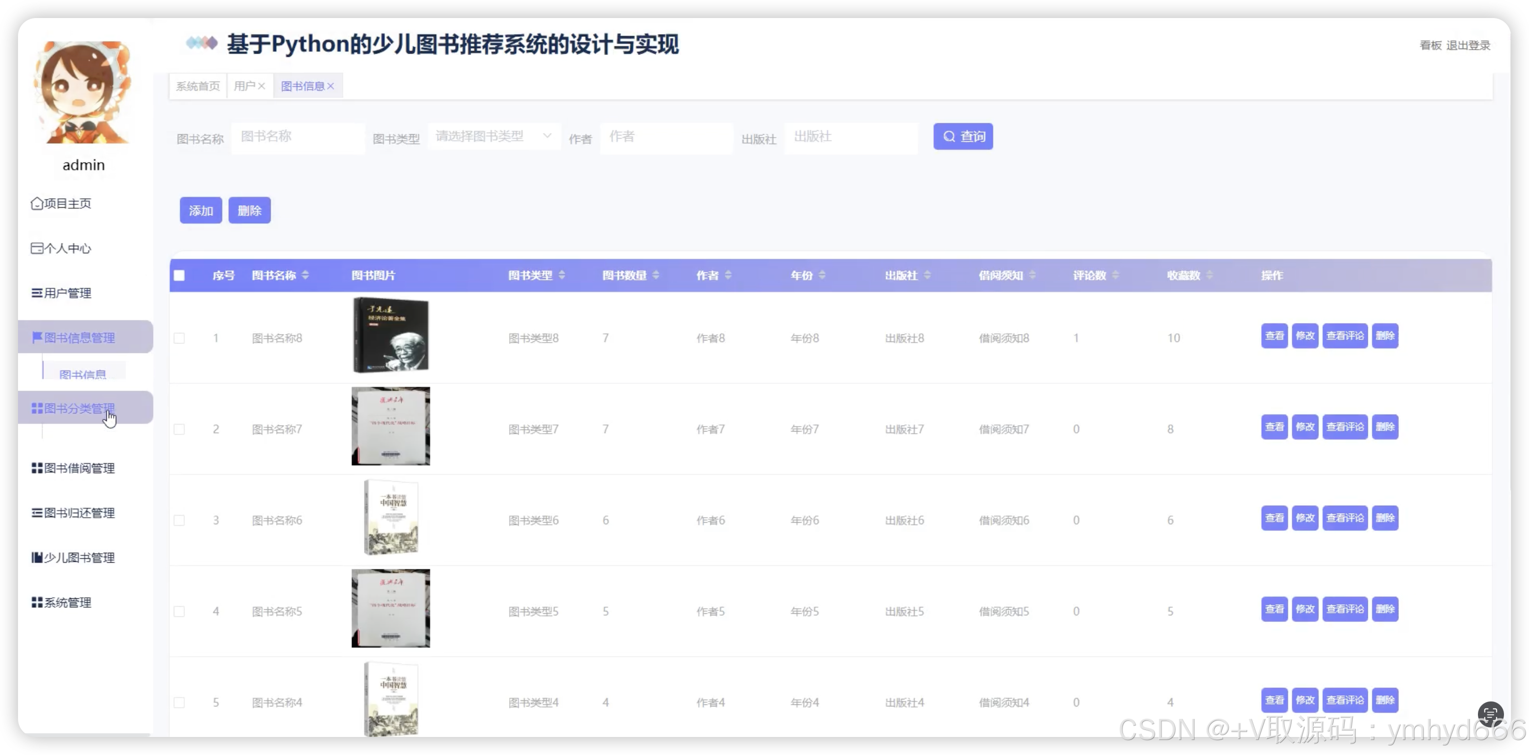Screen dimensions: 1529x755
Task: Click the 图书名称8 cover thumbnail
Action: [x=391, y=336]
